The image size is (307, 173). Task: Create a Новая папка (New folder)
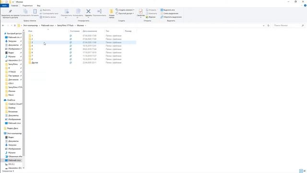(111, 13)
